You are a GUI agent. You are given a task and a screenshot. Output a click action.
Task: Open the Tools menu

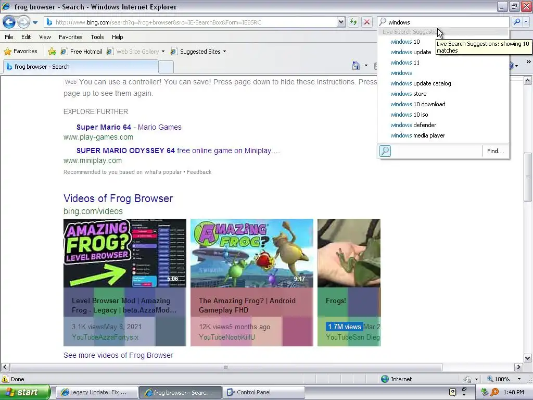point(97,37)
